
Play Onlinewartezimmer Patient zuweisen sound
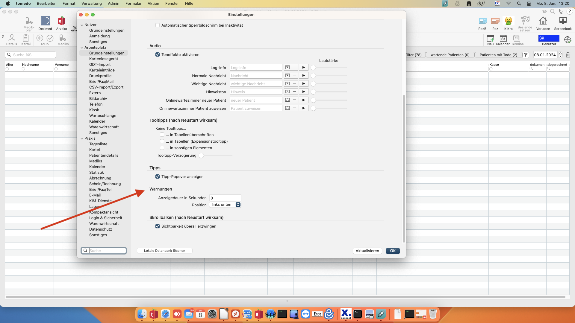[303, 108]
